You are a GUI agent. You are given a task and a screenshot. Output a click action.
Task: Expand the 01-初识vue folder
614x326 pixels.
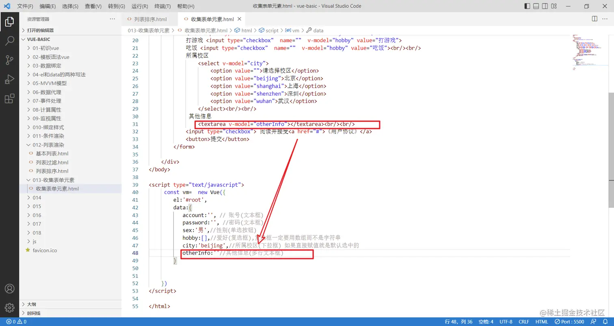coord(45,48)
